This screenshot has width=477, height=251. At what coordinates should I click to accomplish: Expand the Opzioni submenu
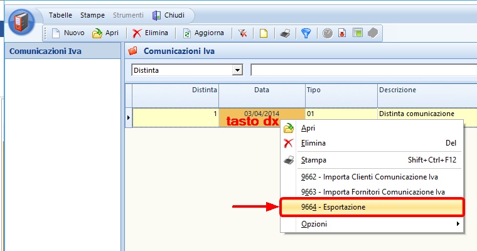(372, 224)
